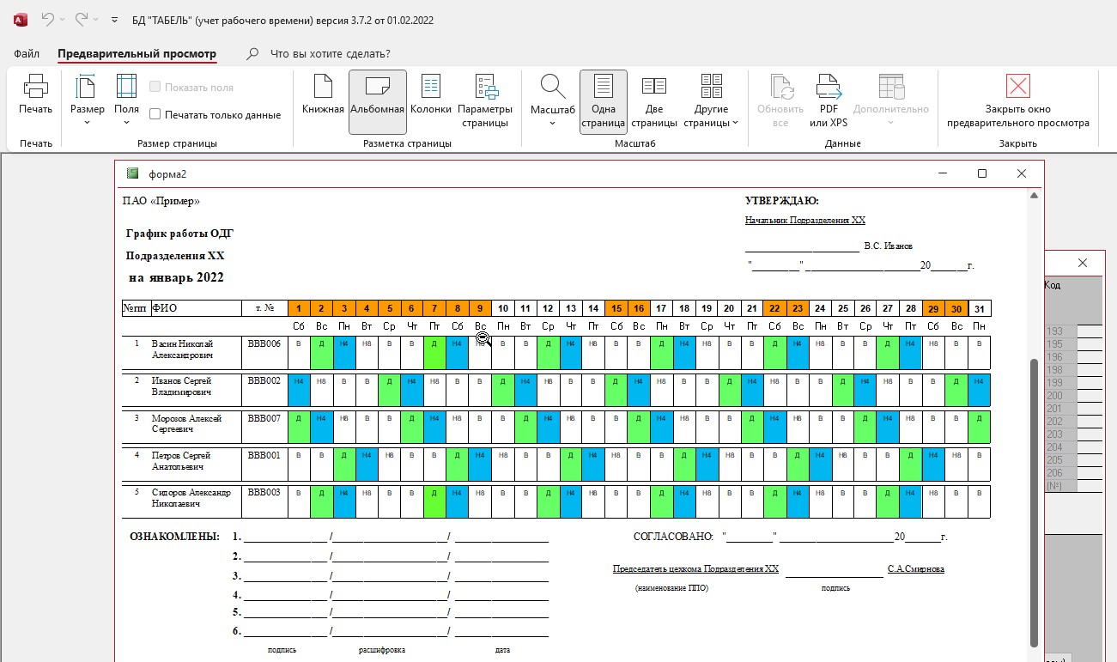The image size is (1117, 662).
Task: Close the print preview window (Закрыть окно)
Action: 1018,100
